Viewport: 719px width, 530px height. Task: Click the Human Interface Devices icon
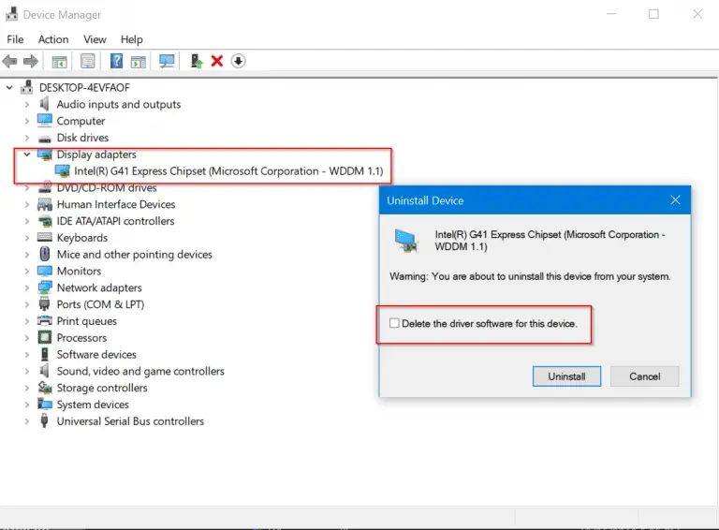tap(45, 204)
